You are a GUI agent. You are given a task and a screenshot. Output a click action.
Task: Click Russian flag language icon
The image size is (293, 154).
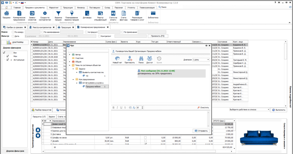coord(22,2)
